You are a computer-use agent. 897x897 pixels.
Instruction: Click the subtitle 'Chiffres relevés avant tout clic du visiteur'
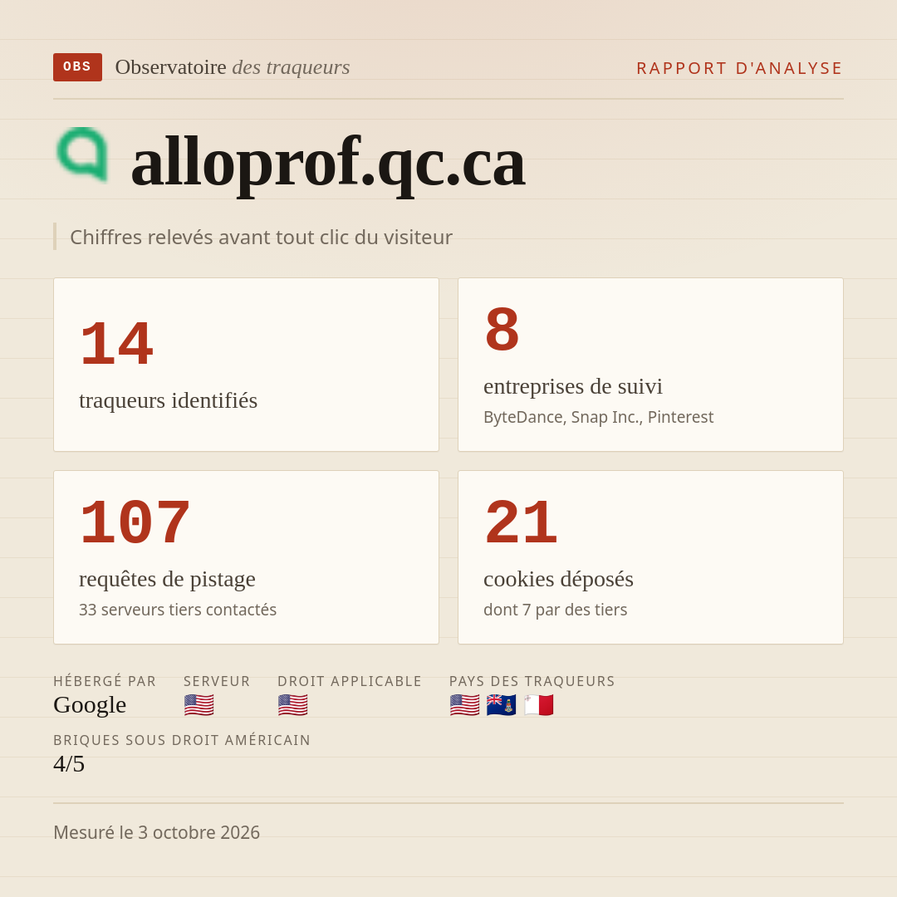coord(261,237)
